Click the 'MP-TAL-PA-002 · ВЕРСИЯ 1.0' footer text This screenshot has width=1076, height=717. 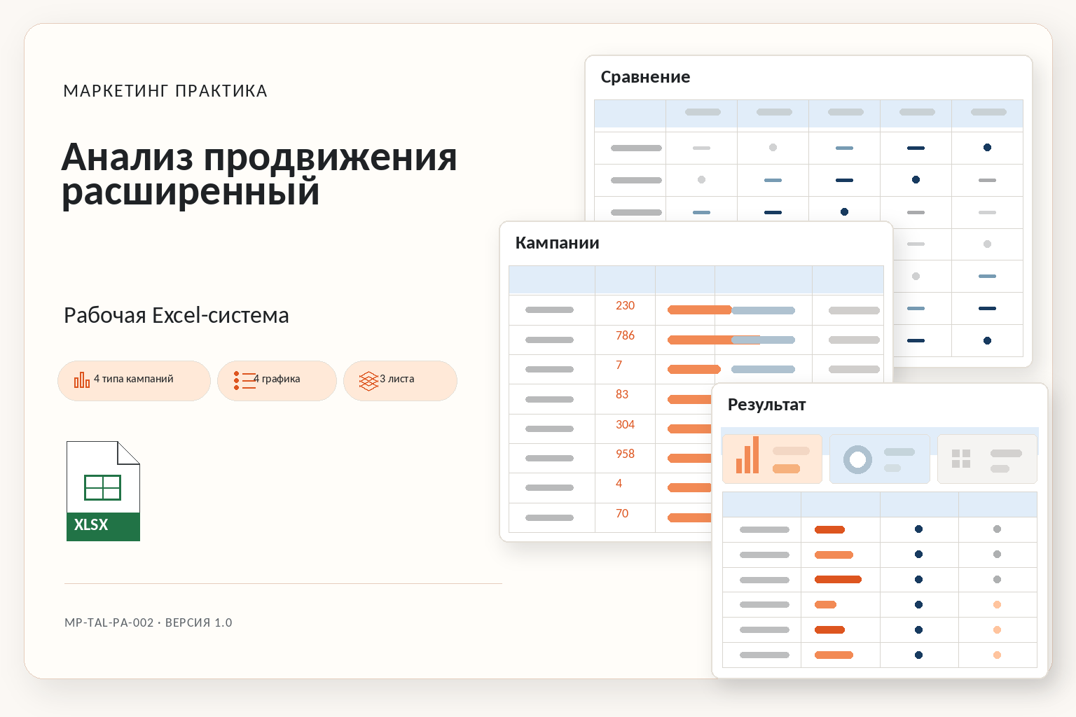click(149, 622)
